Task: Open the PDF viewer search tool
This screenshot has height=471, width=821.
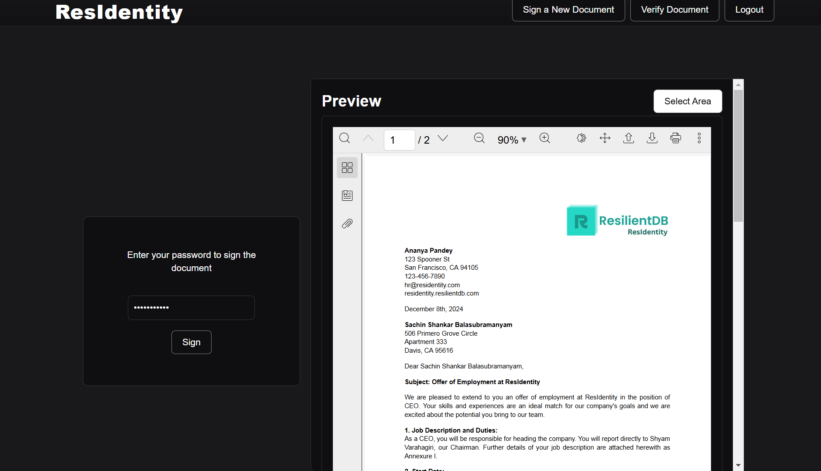Action: point(345,138)
